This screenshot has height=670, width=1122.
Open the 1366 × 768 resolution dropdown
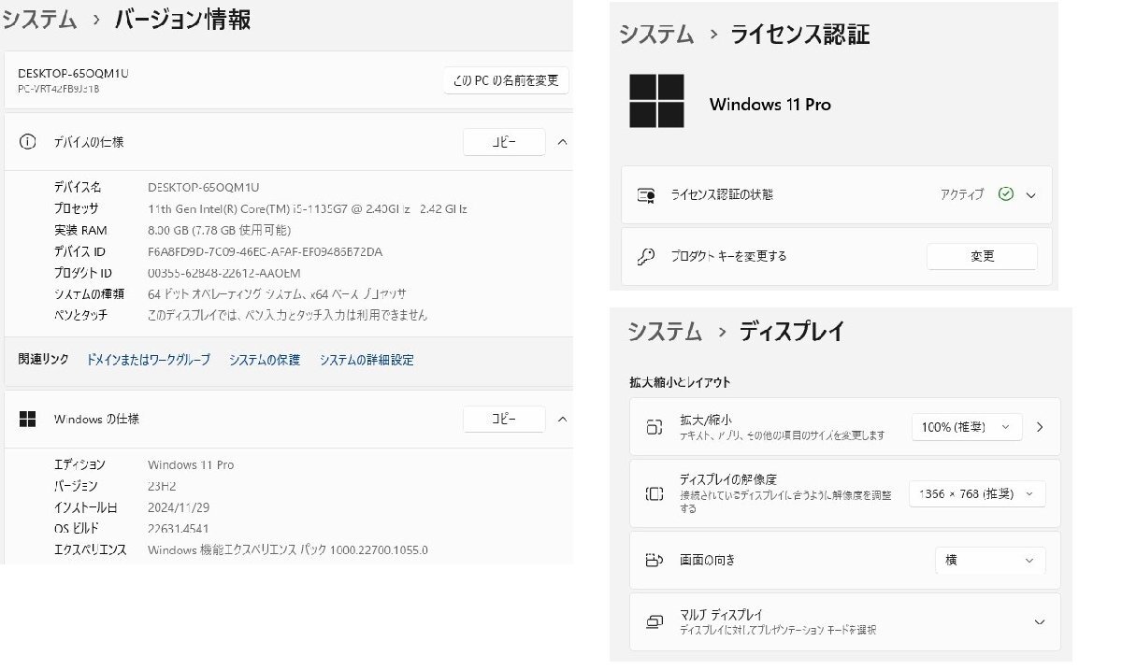(x=977, y=493)
